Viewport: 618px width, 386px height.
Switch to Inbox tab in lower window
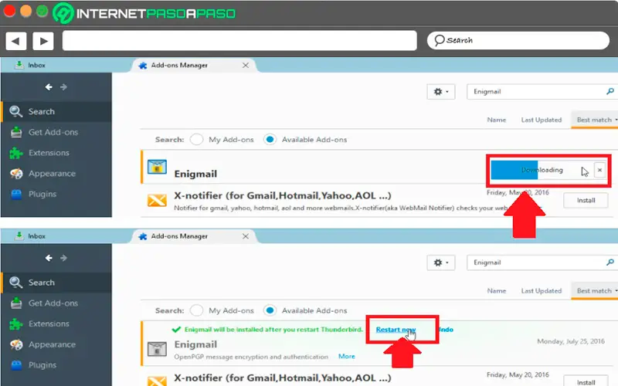(30, 236)
